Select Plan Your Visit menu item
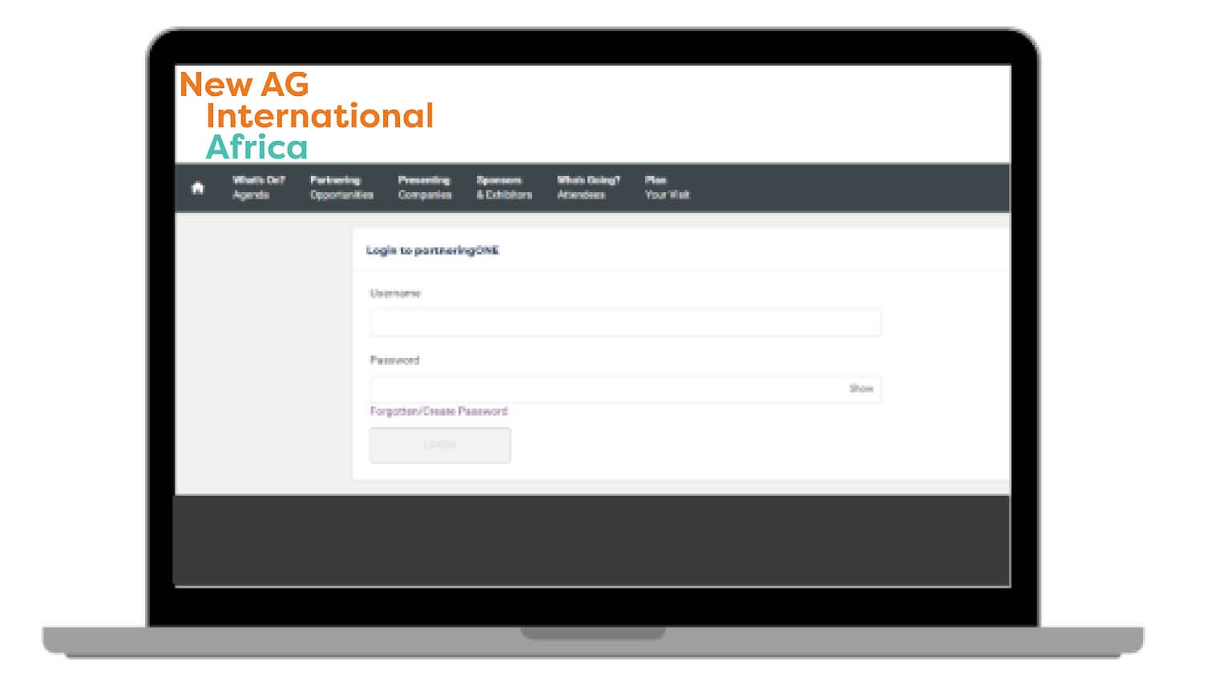This screenshot has height=679, width=1207. [x=667, y=187]
